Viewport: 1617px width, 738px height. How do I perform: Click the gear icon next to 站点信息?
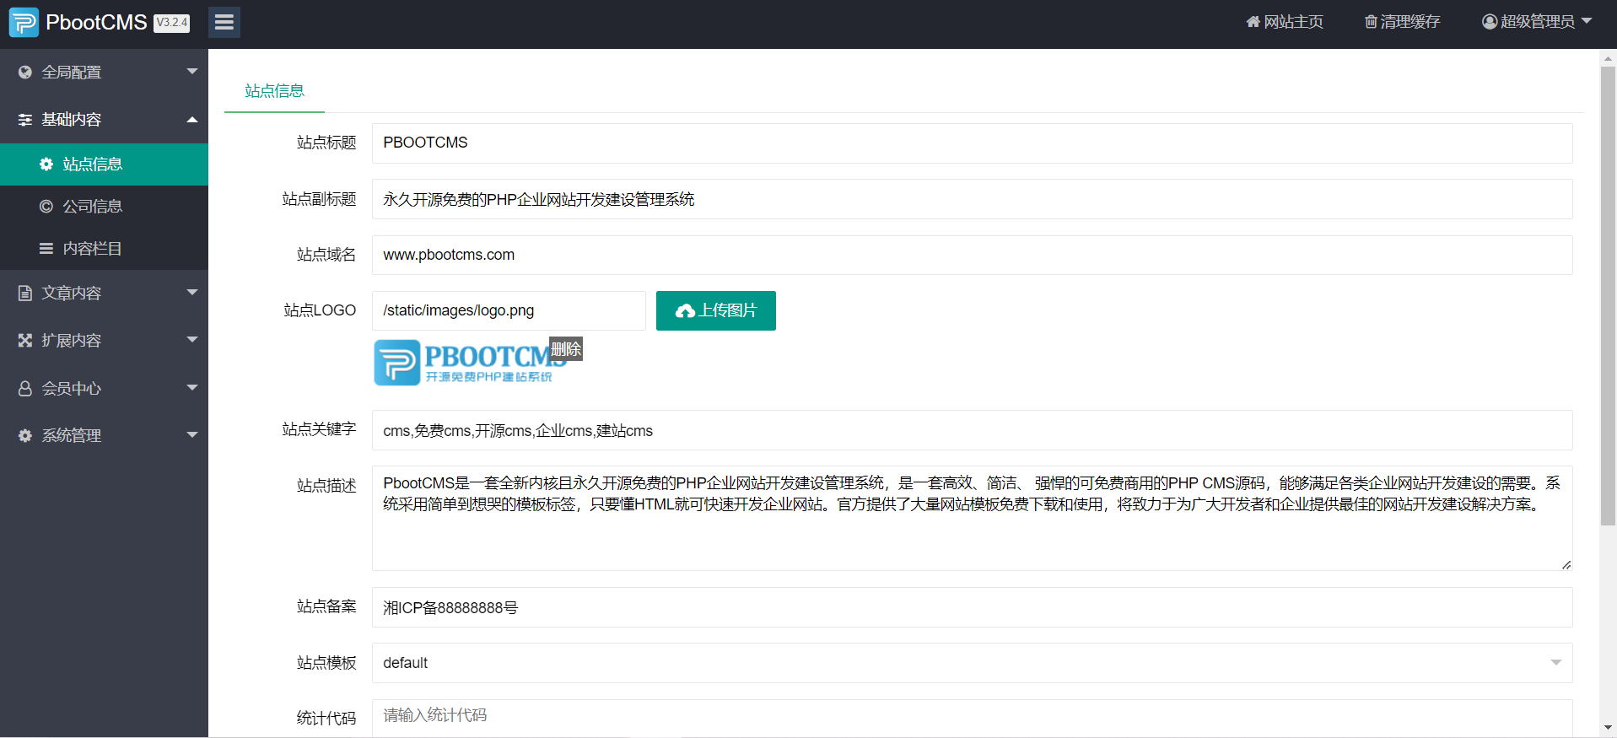pos(46,164)
